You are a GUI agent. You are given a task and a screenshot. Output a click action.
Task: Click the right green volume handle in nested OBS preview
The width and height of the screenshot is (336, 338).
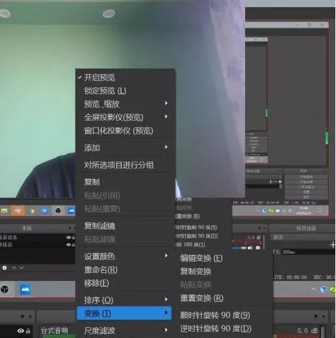pyautogui.click(x=327, y=136)
